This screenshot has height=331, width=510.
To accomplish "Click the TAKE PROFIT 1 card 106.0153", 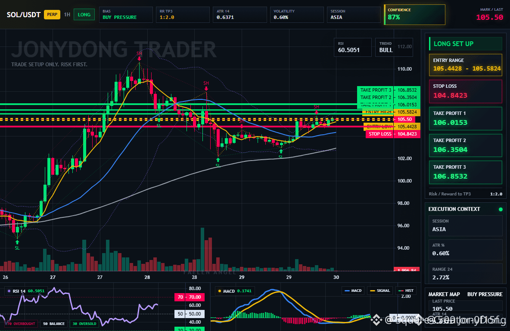I will click(x=466, y=119).
